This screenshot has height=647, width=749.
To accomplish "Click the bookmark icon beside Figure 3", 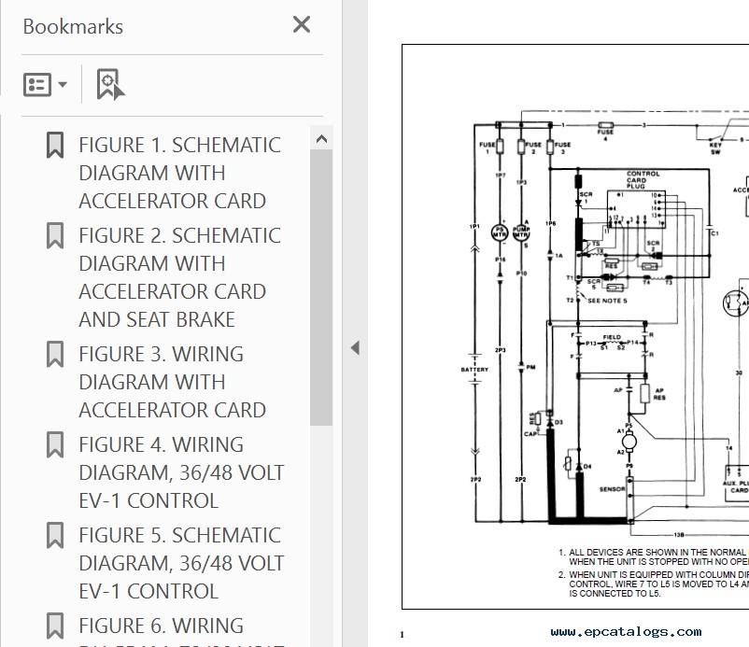I will coord(55,354).
